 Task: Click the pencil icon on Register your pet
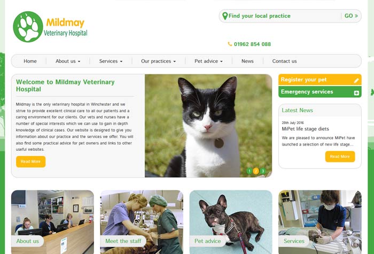356,80
